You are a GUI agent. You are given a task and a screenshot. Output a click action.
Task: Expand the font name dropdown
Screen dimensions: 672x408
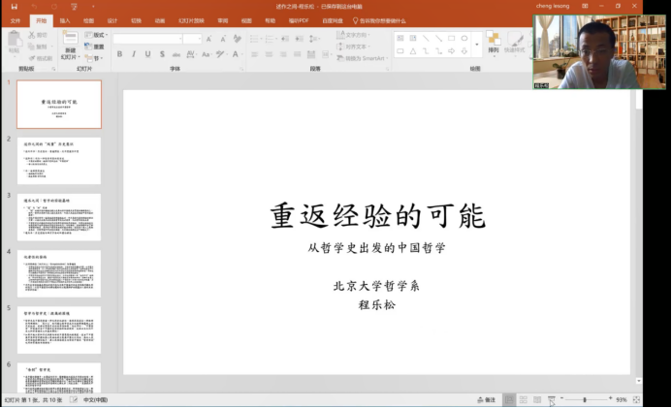178,39
